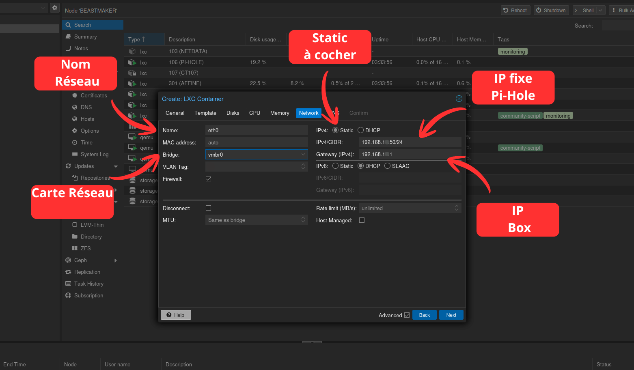Open the Bulk Actions menu button
The height and width of the screenshot is (370, 634).
[x=622, y=11]
